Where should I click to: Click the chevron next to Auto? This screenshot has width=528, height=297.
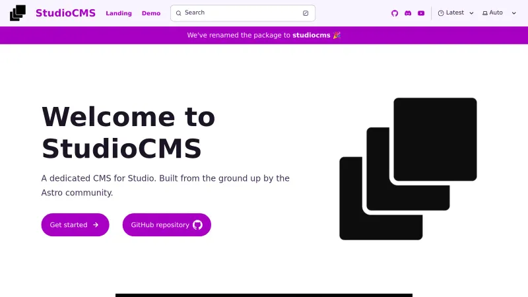point(514,13)
